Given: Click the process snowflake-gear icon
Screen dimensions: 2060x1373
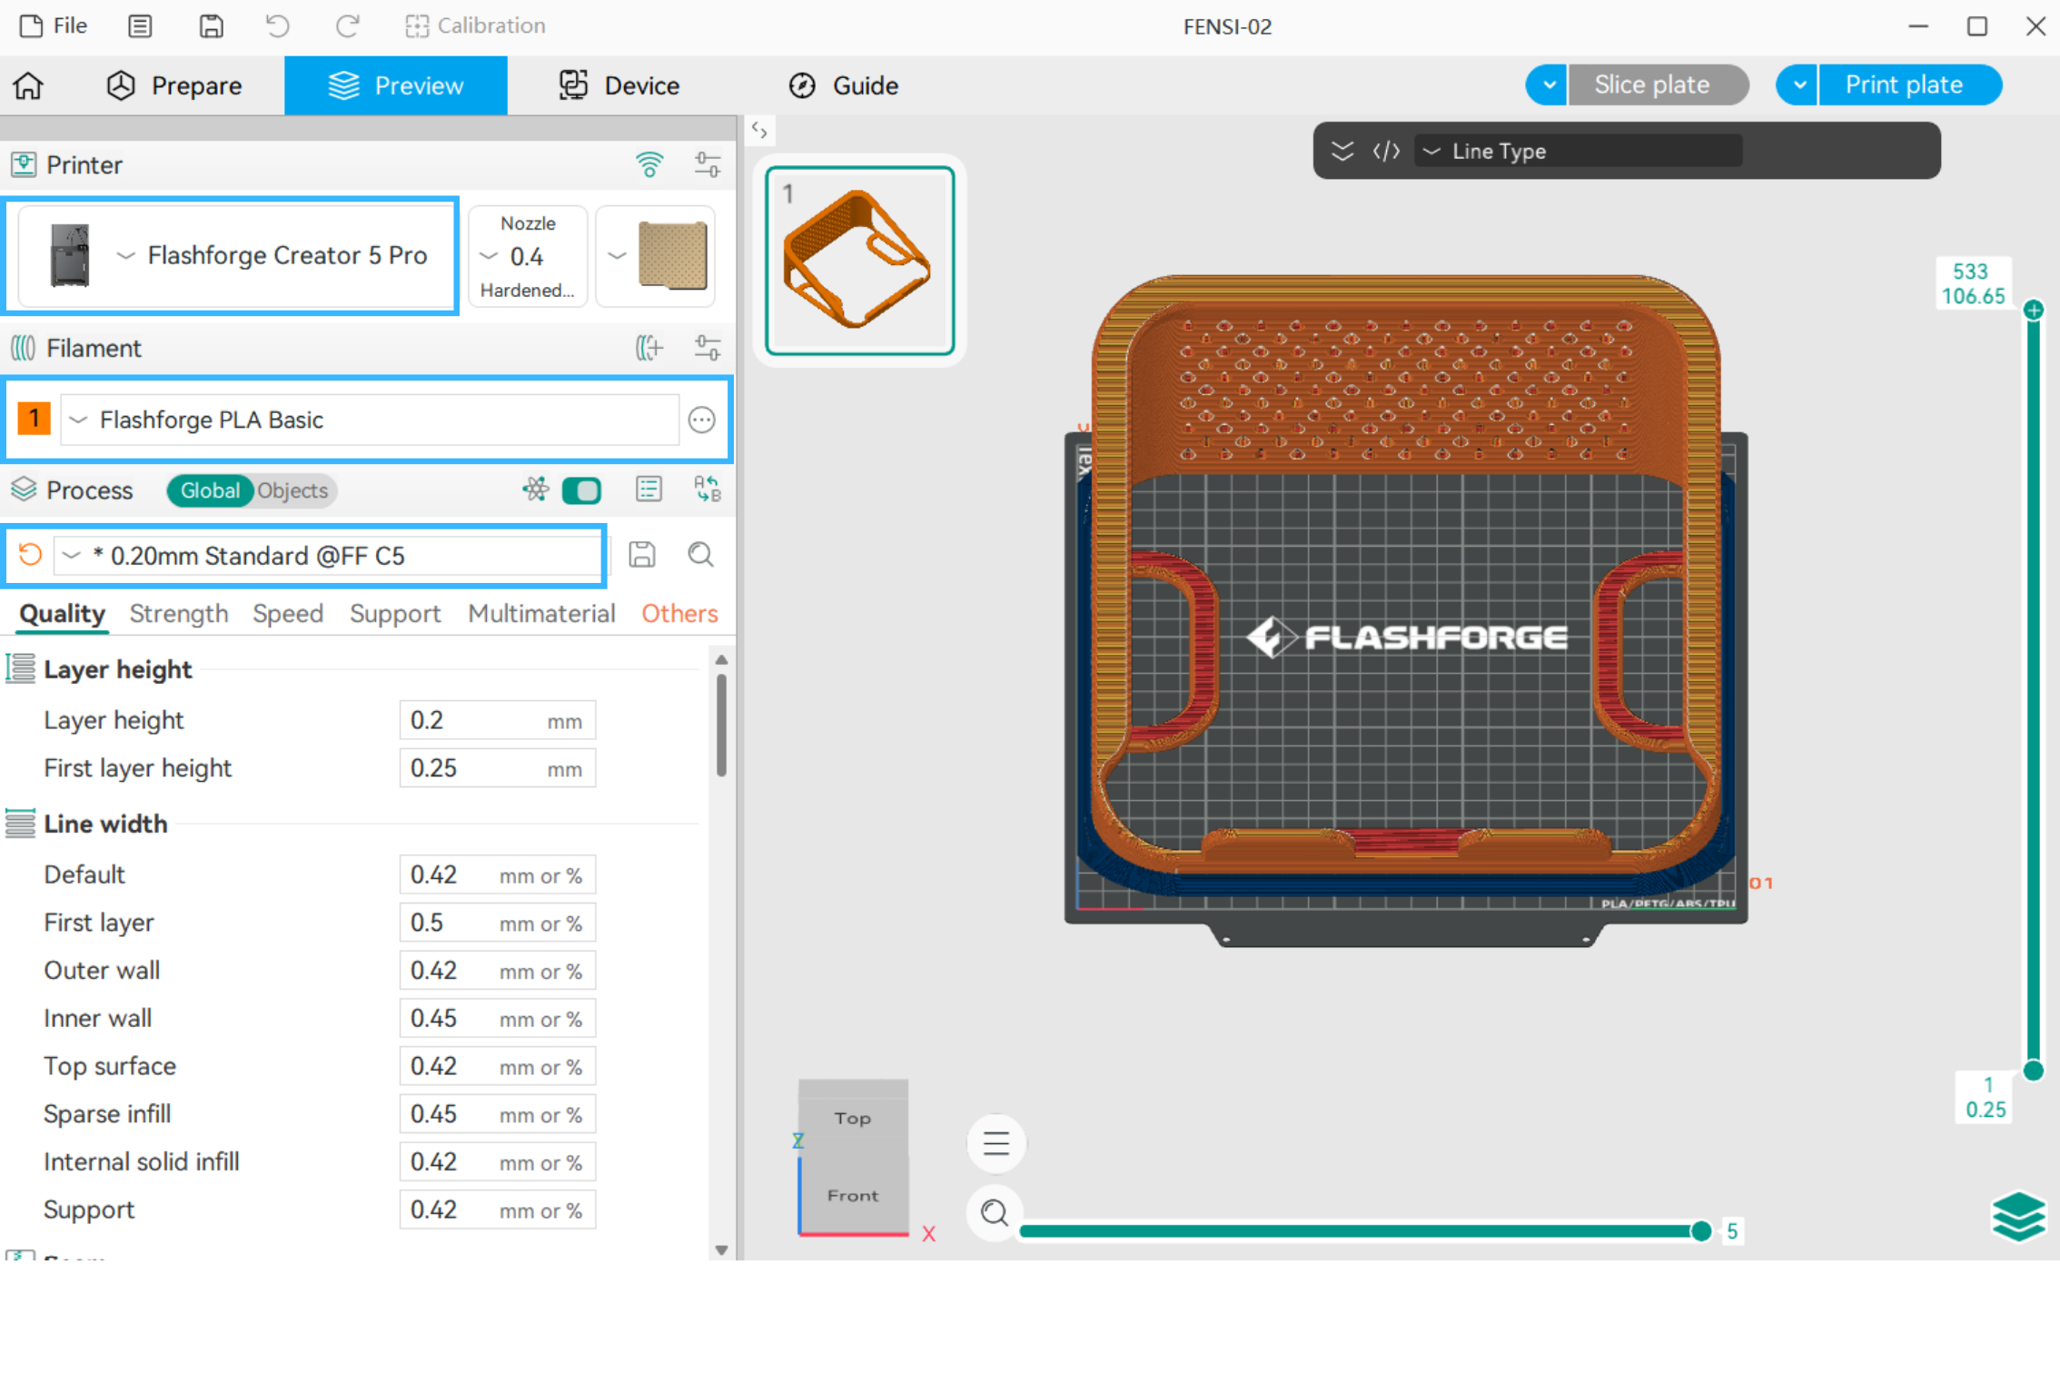Looking at the screenshot, I should 536,490.
